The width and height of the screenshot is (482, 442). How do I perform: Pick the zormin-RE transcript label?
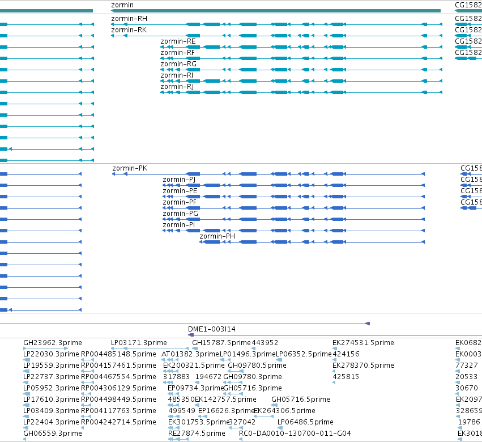tap(178, 41)
